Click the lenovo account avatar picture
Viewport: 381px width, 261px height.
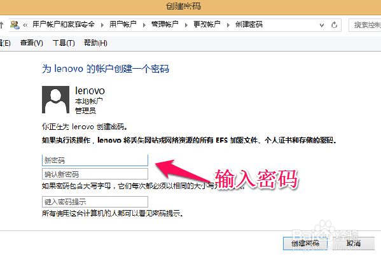[55, 99]
